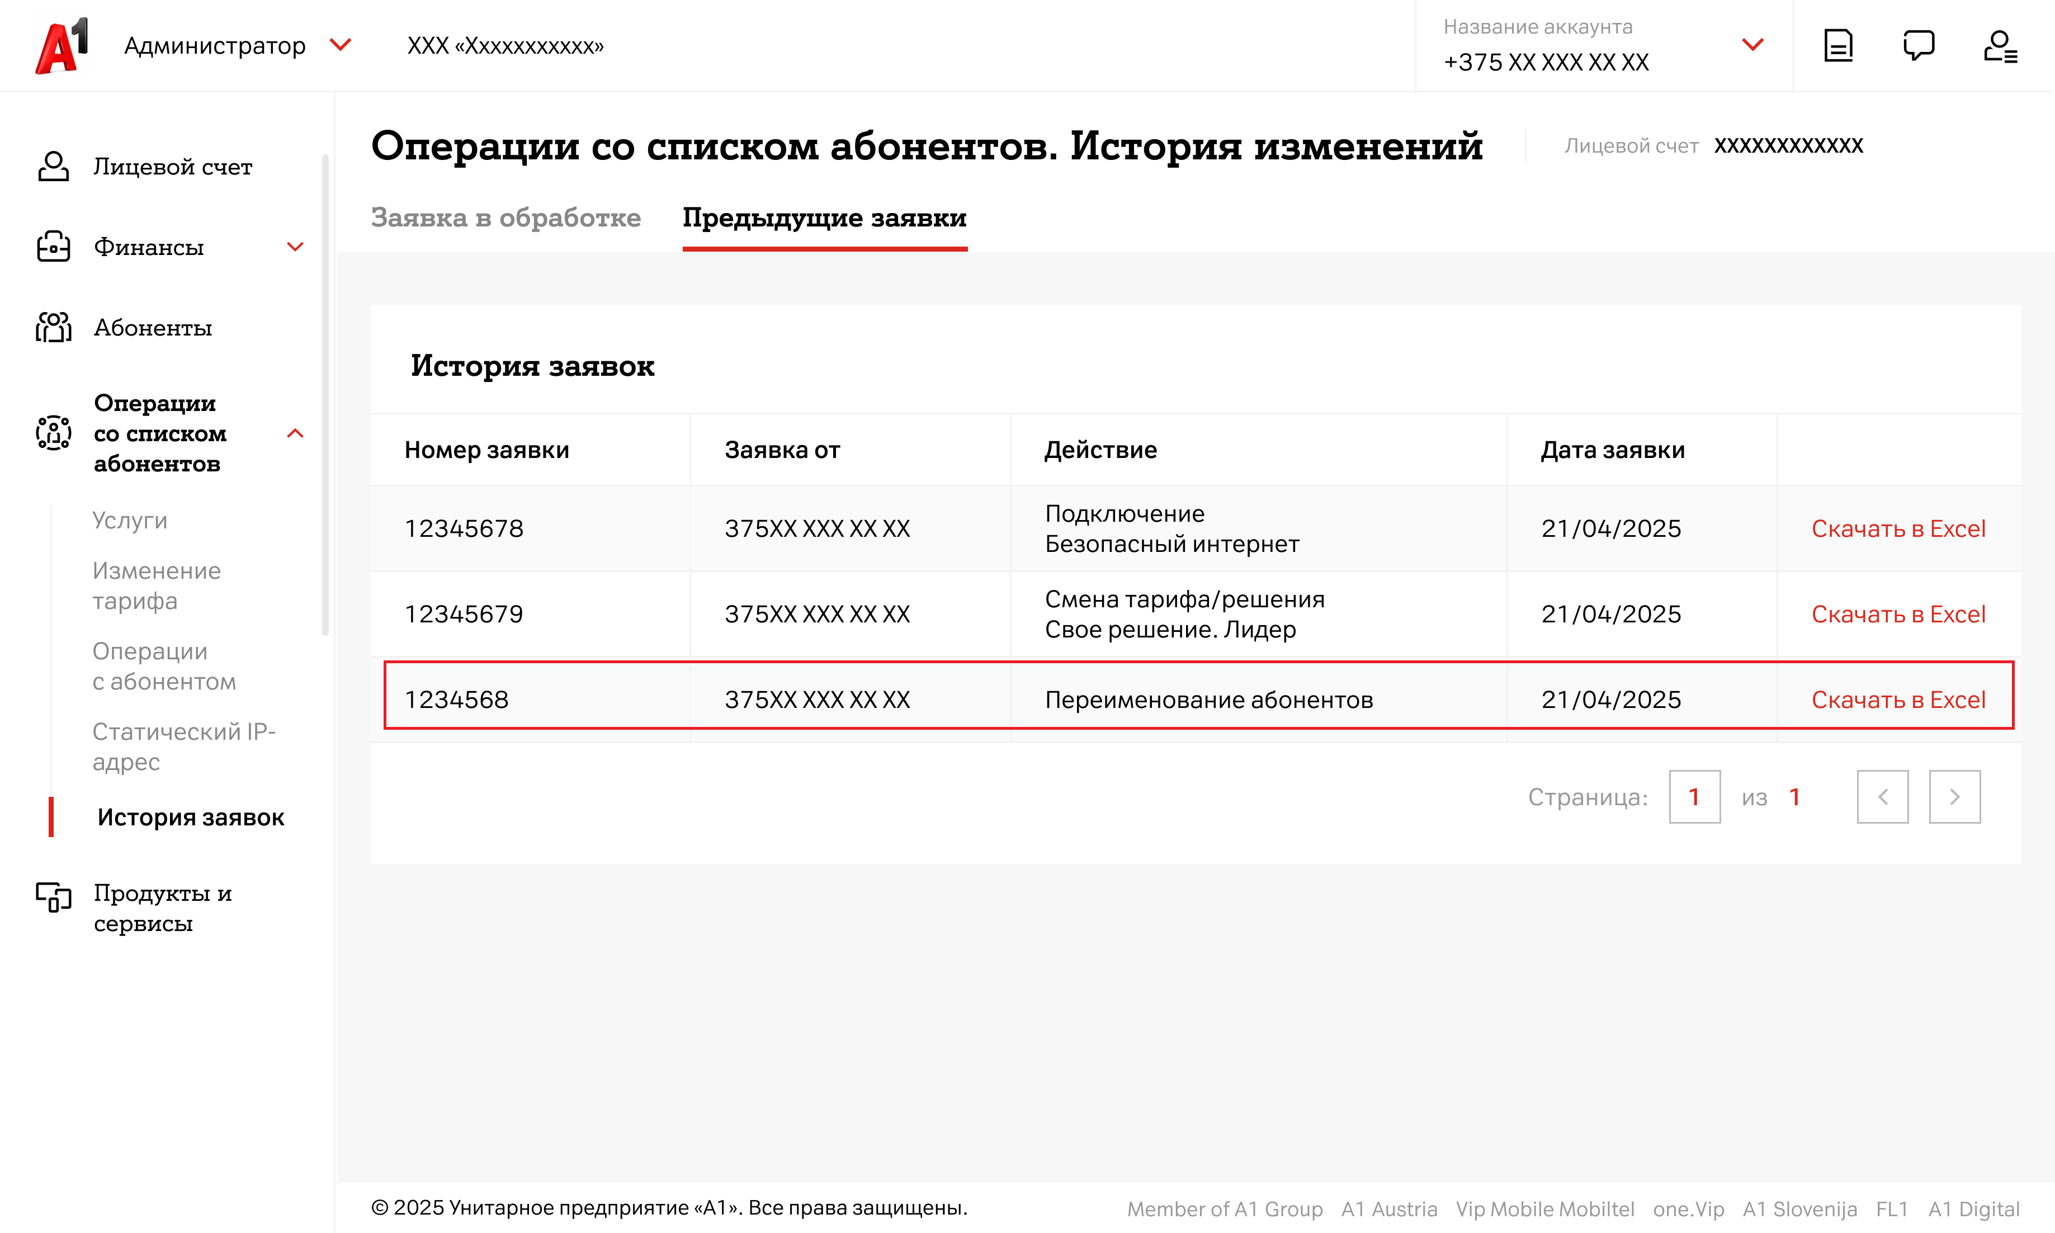The width and height of the screenshot is (2055, 1233).
Task: Click the Лицевой счет person icon
Action: (x=53, y=166)
